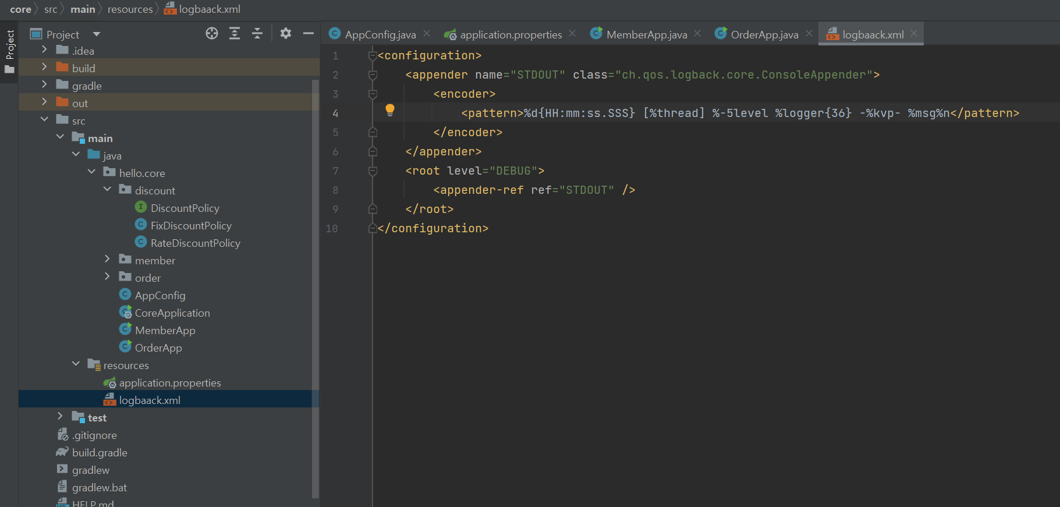The image size is (1060, 507).
Task: Expand the .idea folder
Action: (x=44, y=49)
